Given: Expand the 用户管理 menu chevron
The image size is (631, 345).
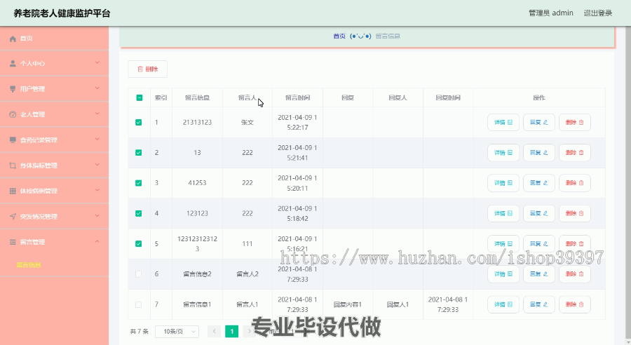Looking at the screenshot, I should 97,88.
